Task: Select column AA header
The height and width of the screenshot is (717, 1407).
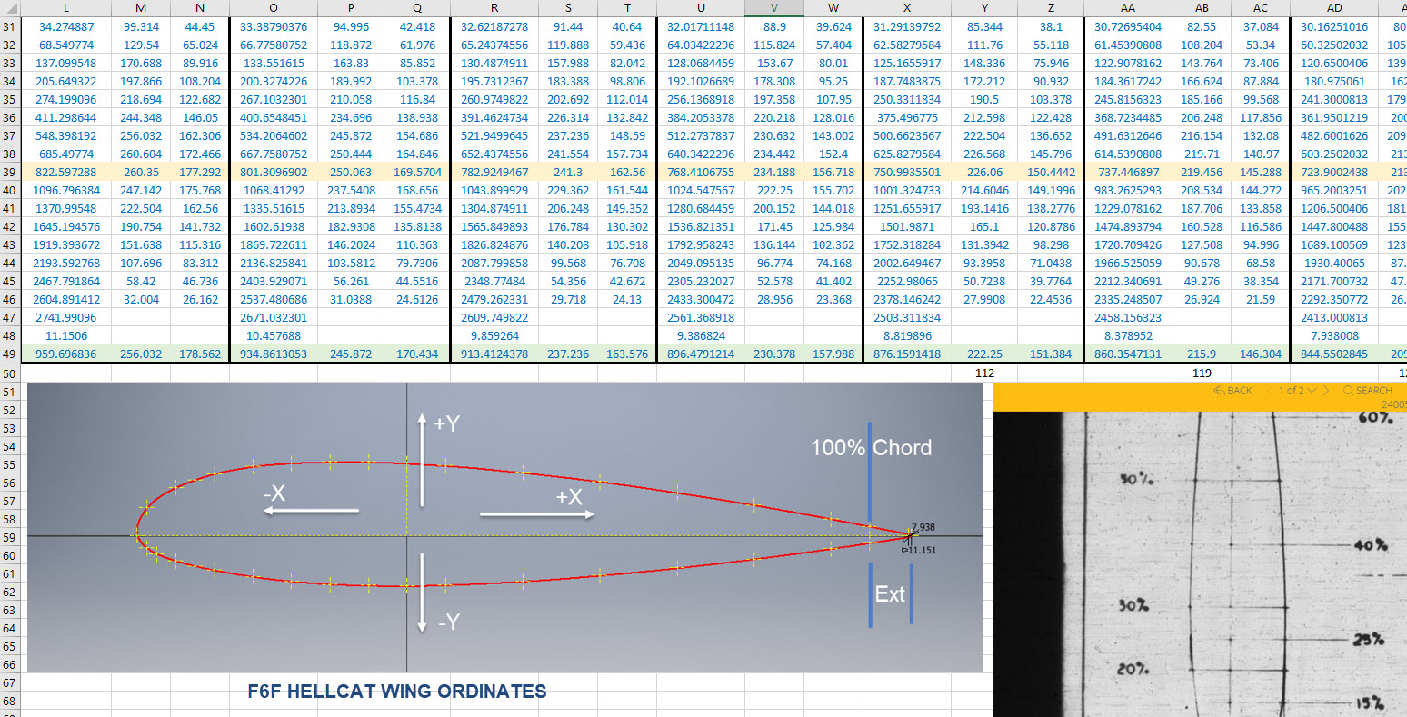Action: click(1127, 8)
